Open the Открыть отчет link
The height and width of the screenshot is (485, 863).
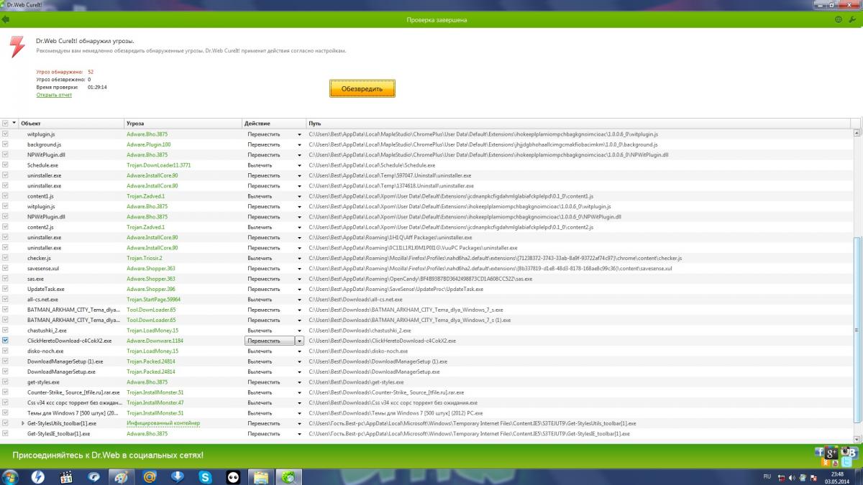tap(54, 95)
